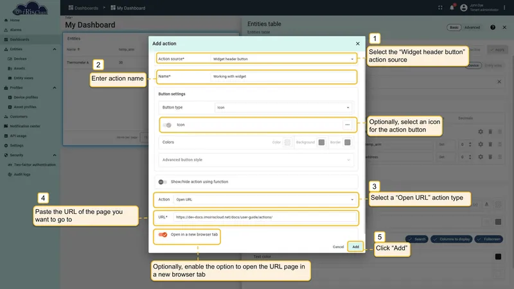Click the Audit logs icon

(x=10, y=174)
